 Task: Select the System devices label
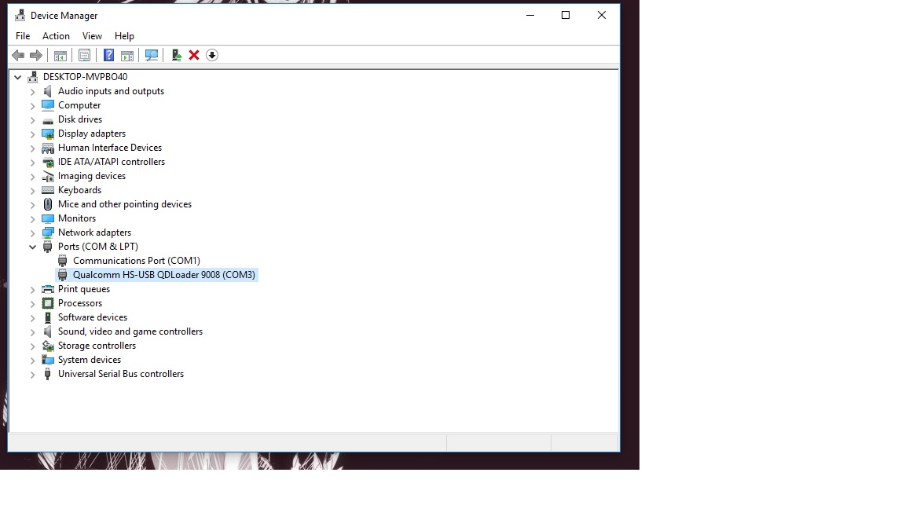(90, 360)
